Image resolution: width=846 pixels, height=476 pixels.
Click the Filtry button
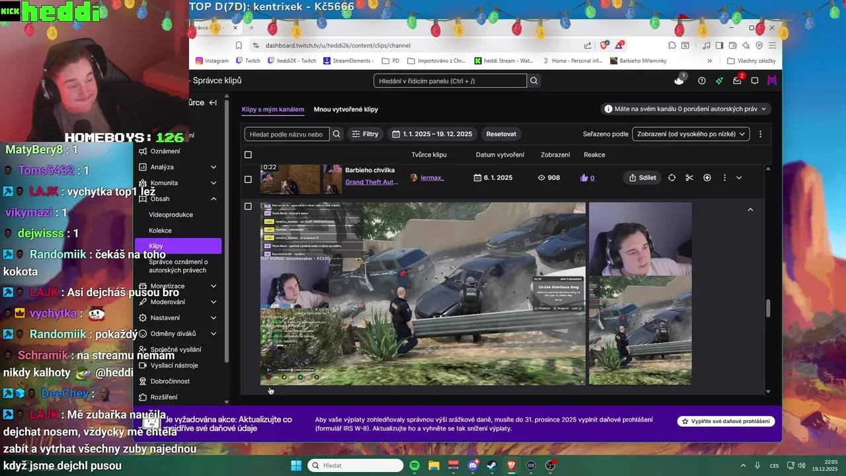point(365,134)
